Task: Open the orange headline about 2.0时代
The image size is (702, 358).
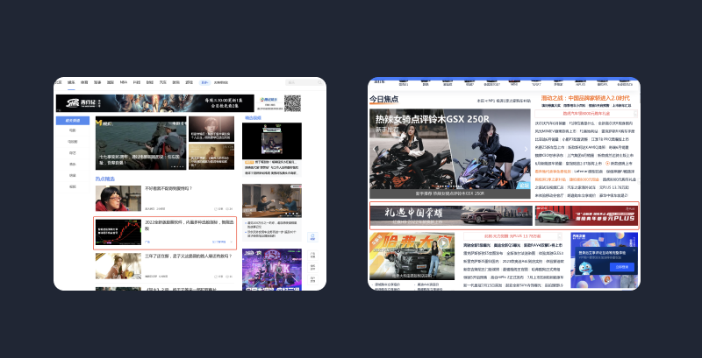Action: coord(585,98)
